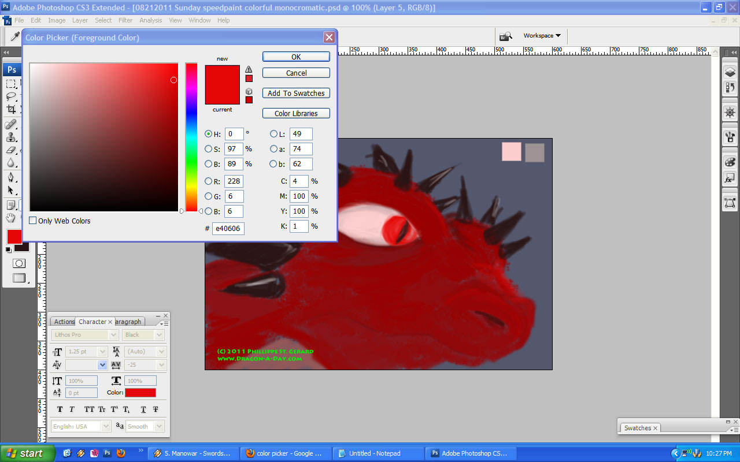Open Color Libraries
This screenshot has height=462, width=740.
pyautogui.click(x=296, y=113)
